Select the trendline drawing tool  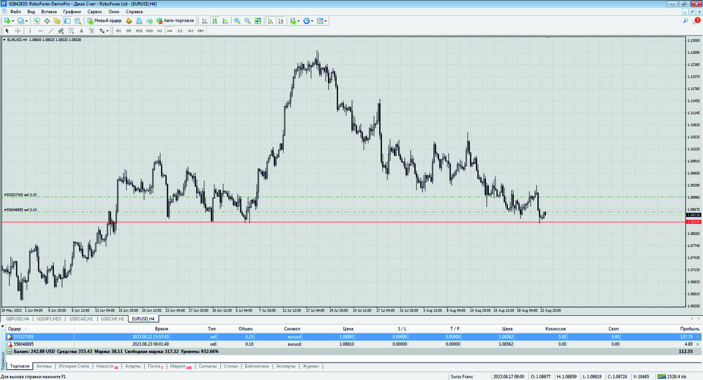click(51, 30)
